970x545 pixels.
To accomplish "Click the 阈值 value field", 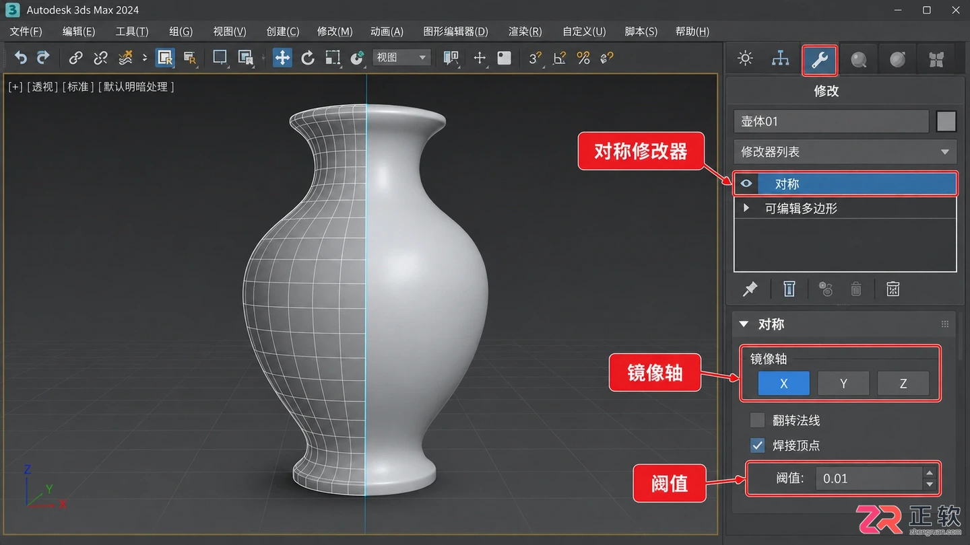I will (868, 479).
